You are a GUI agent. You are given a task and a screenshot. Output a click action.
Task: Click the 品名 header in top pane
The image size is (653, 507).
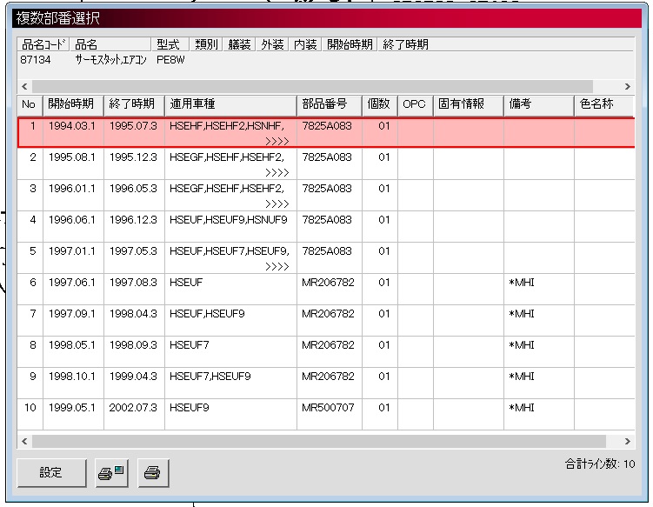click(110, 44)
